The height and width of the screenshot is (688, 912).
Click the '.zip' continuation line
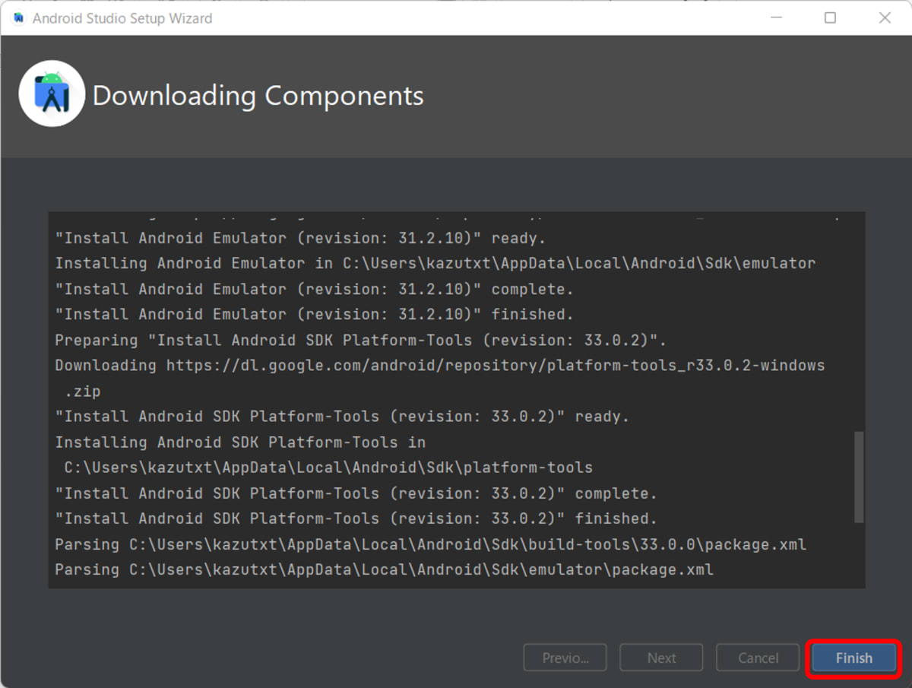82,391
